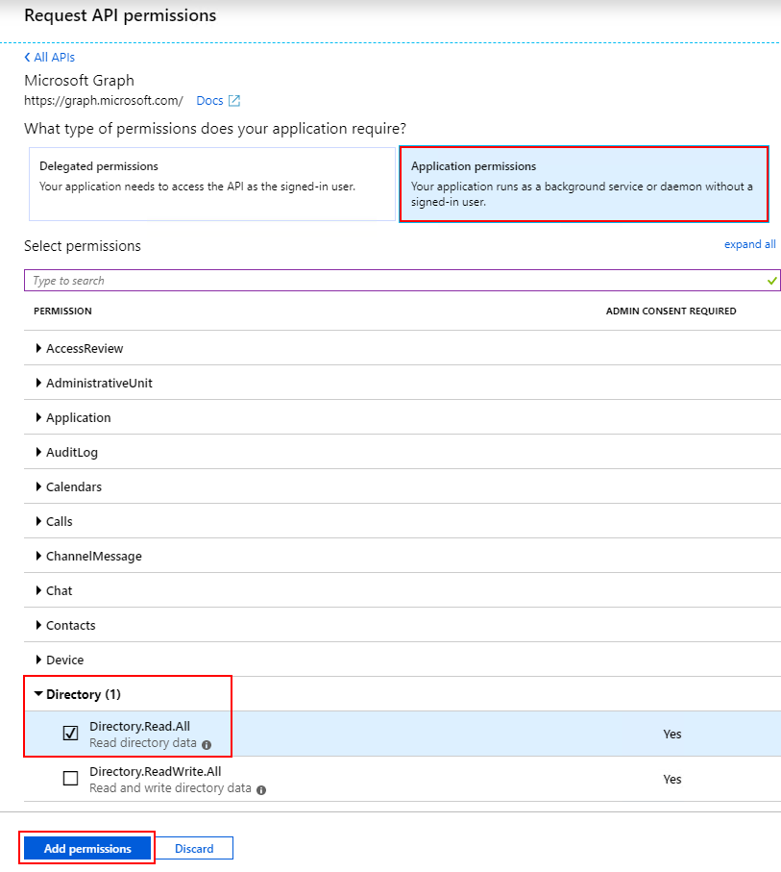Go back via All APIs link
Image resolution: width=781 pixels, height=872 pixels.
point(54,57)
